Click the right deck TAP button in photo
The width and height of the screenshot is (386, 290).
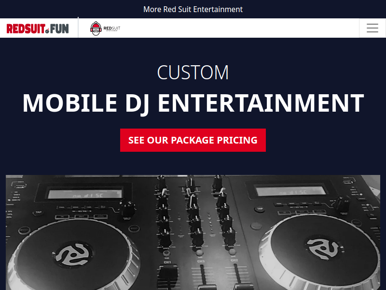(x=260, y=209)
